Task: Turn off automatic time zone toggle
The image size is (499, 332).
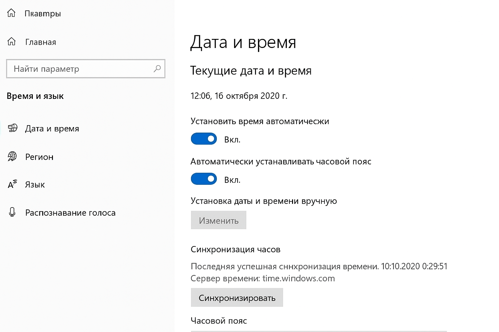Action: click(204, 179)
